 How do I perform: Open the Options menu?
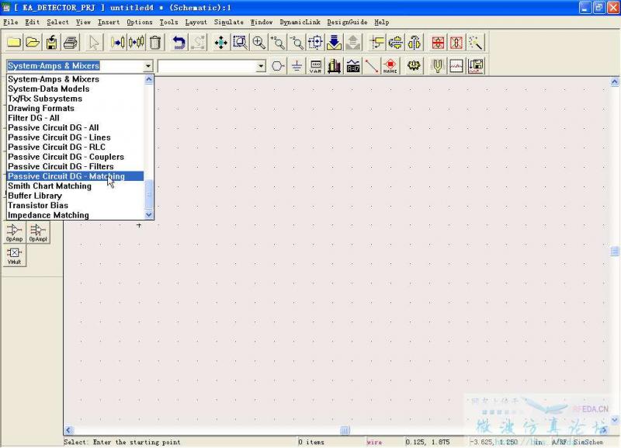[140, 23]
